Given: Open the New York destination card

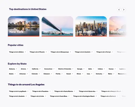Looking at the screenshot, I should point(24,26).
